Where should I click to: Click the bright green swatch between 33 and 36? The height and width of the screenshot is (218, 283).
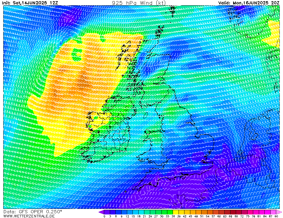point(170,212)
